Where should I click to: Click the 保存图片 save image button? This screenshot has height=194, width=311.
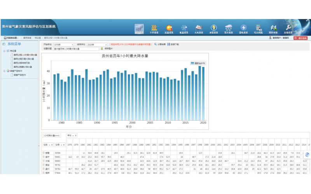tap(107, 49)
